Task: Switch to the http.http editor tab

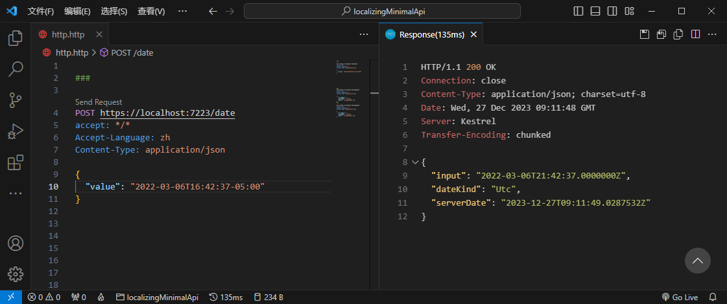Action: [x=68, y=34]
